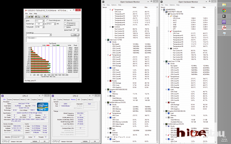
Task: Click the Print icon in ATTO toolbar
Action: point(36,17)
